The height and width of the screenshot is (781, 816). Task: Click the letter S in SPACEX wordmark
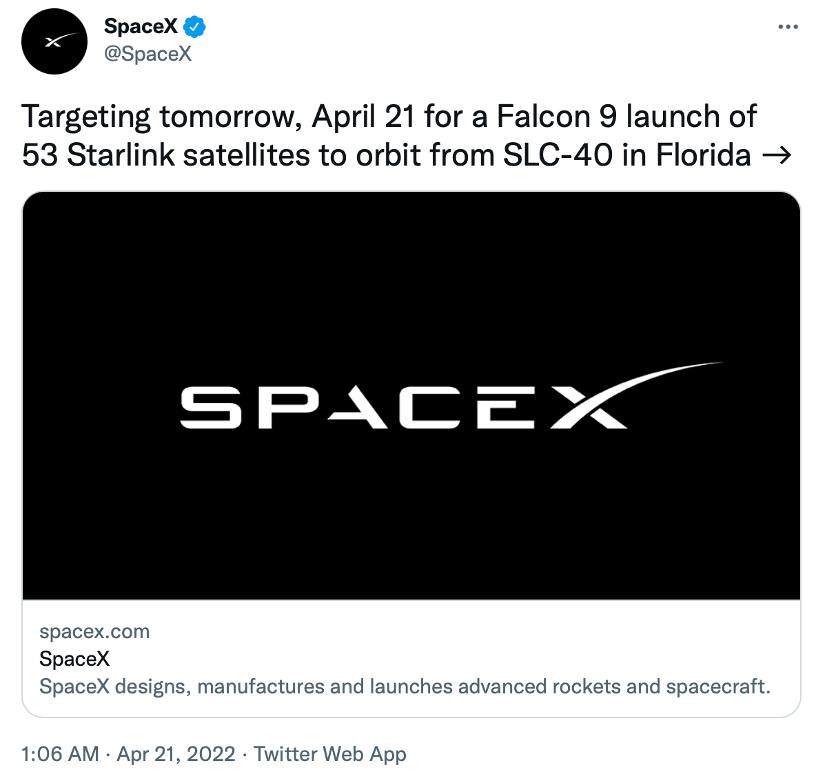coord(211,408)
